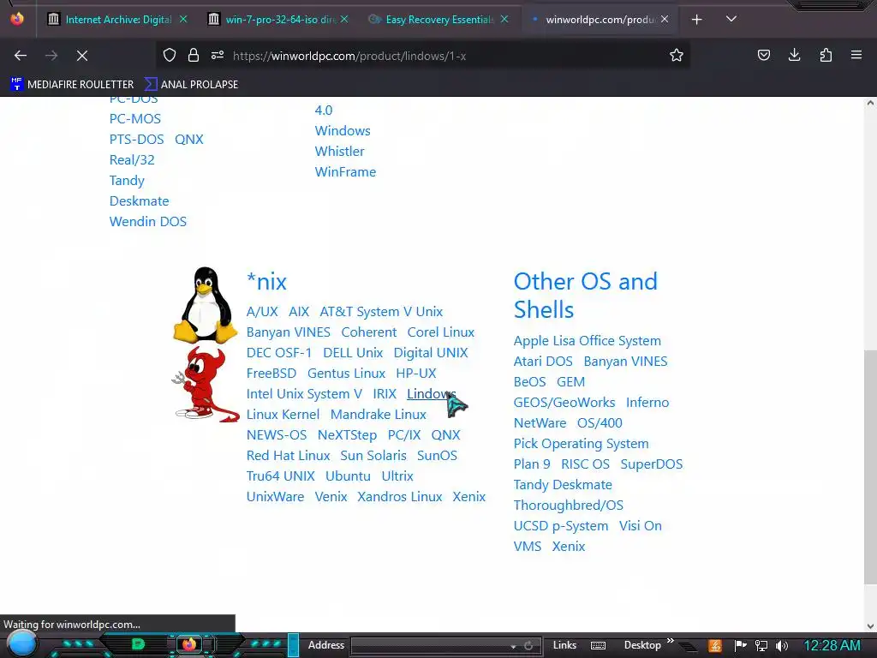The height and width of the screenshot is (658, 877).
Task: Open the Xandros Linux link
Action: pyautogui.click(x=399, y=497)
